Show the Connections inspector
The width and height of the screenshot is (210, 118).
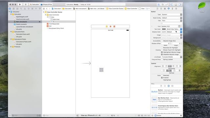pos(176,9)
